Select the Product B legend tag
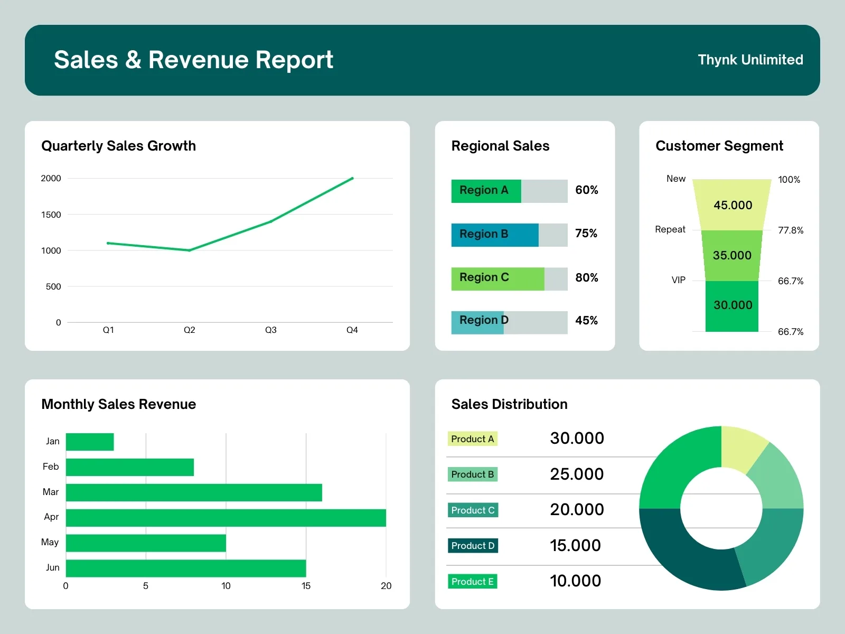 click(x=472, y=474)
